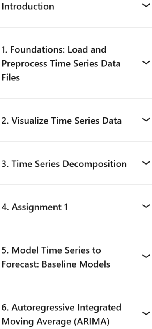Open 5. Model Time Series to Forecast title
Screen dimensions: 152x329
56,257
